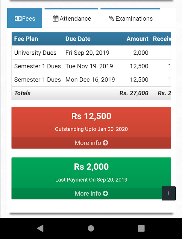
Task: Tap the Rs 2,000 last payment amount
Action: pos(91,167)
